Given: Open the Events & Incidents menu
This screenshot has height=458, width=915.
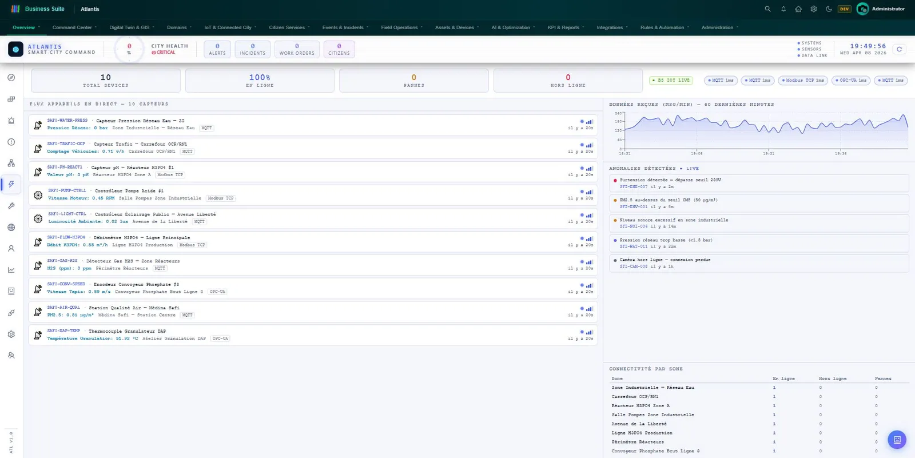Looking at the screenshot, I should (345, 27).
